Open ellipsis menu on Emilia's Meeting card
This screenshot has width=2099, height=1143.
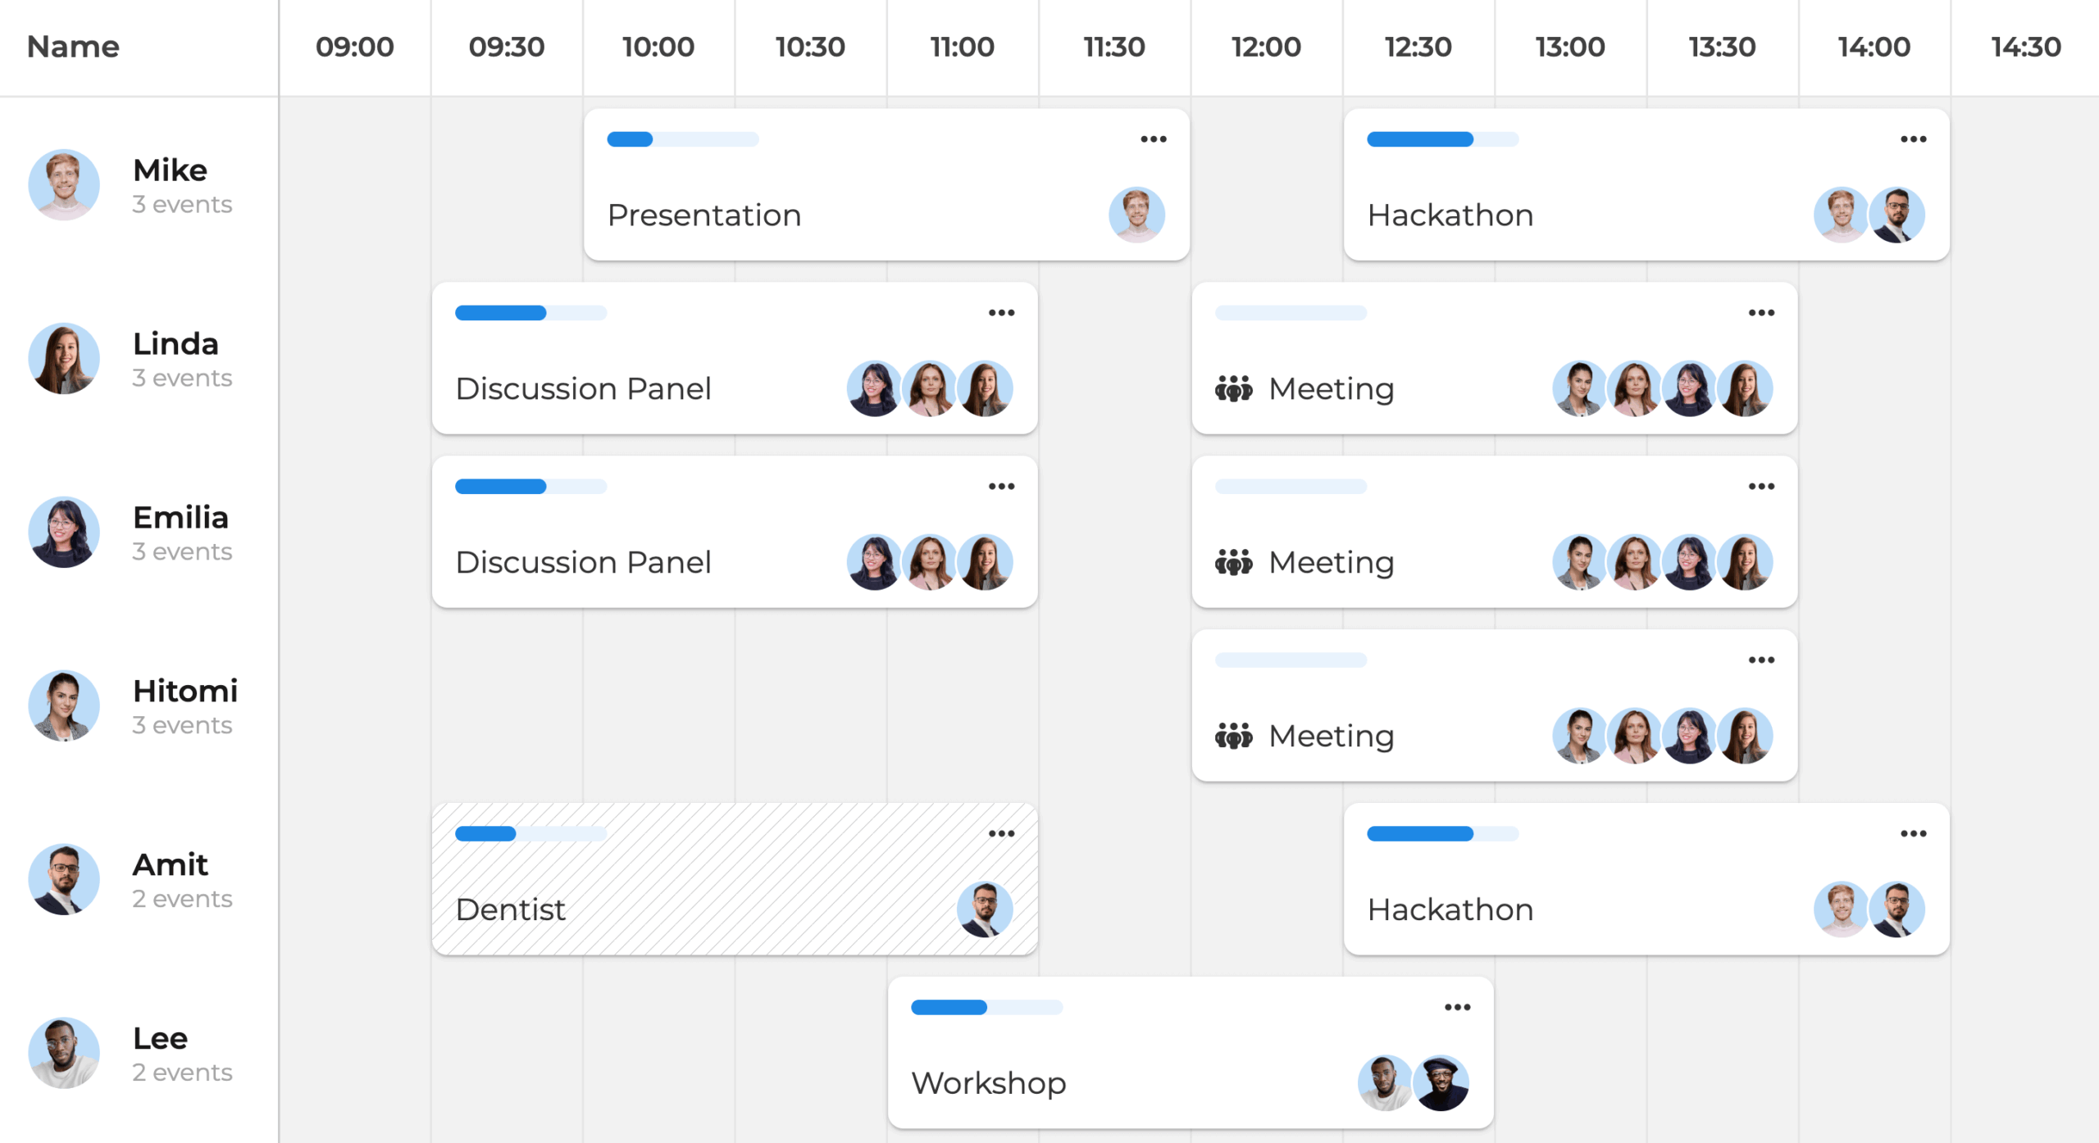tap(1761, 487)
